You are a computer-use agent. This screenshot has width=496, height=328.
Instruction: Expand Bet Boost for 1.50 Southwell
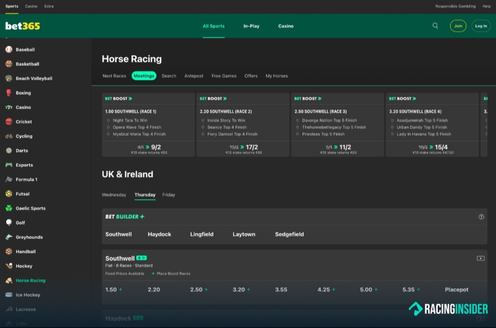pos(118,98)
